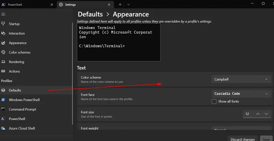This screenshot has width=274, height=141.
Task: Click the Discard changes button
Action: [x=242, y=139]
